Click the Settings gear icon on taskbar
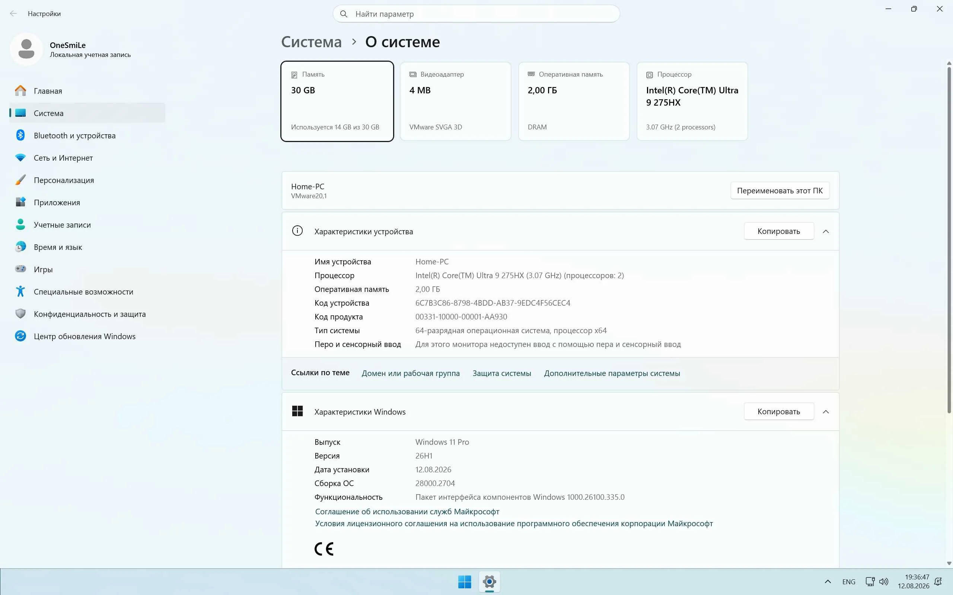953x595 pixels. pyautogui.click(x=490, y=582)
